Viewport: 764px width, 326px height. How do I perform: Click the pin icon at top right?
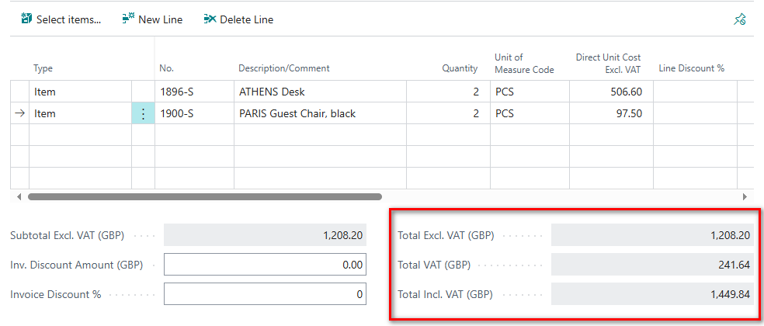[x=740, y=20]
